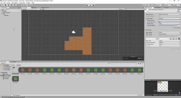Open the scene effects image button
Image resolution: width=181 pixels, height=98 pixels.
click(43, 9)
